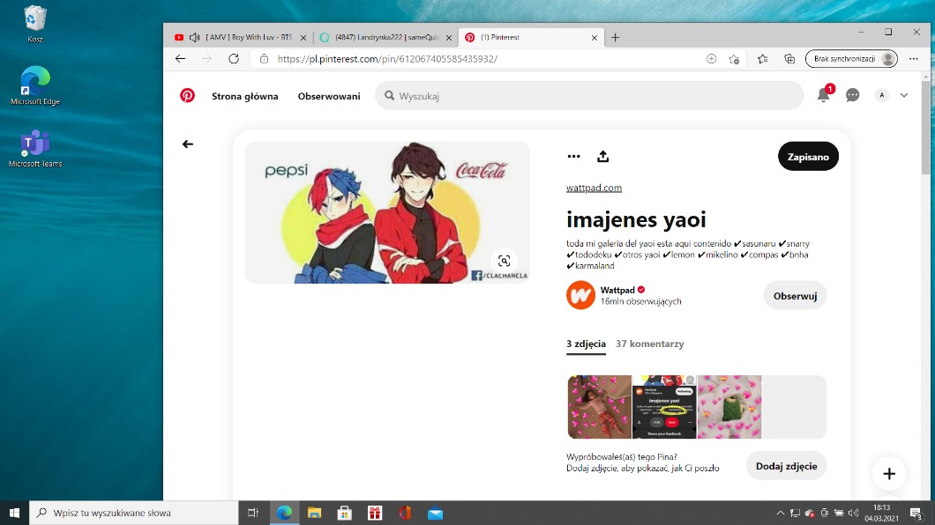Open the messages chat bubble icon
The width and height of the screenshot is (935, 525).
pyautogui.click(x=852, y=95)
